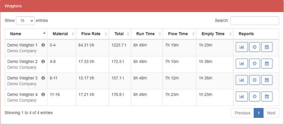Go to page 1 in pagination
Viewport: 284px width, 125px height.
pos(259,113)
